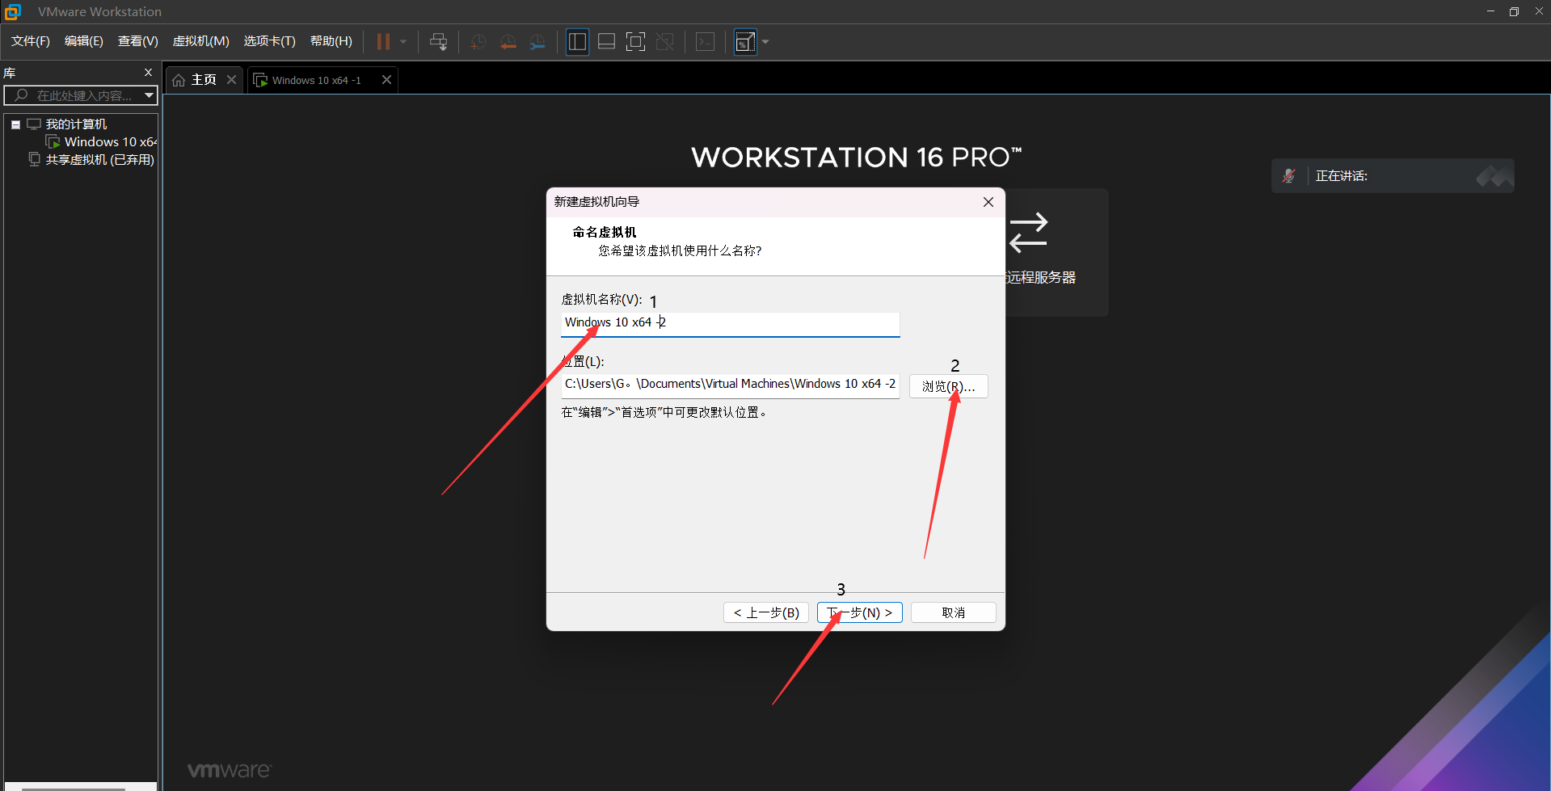Click the text 您希望该虚拟机使用什么名称?
Viewport: 1551px width, 791px height.
pos(680,251)
